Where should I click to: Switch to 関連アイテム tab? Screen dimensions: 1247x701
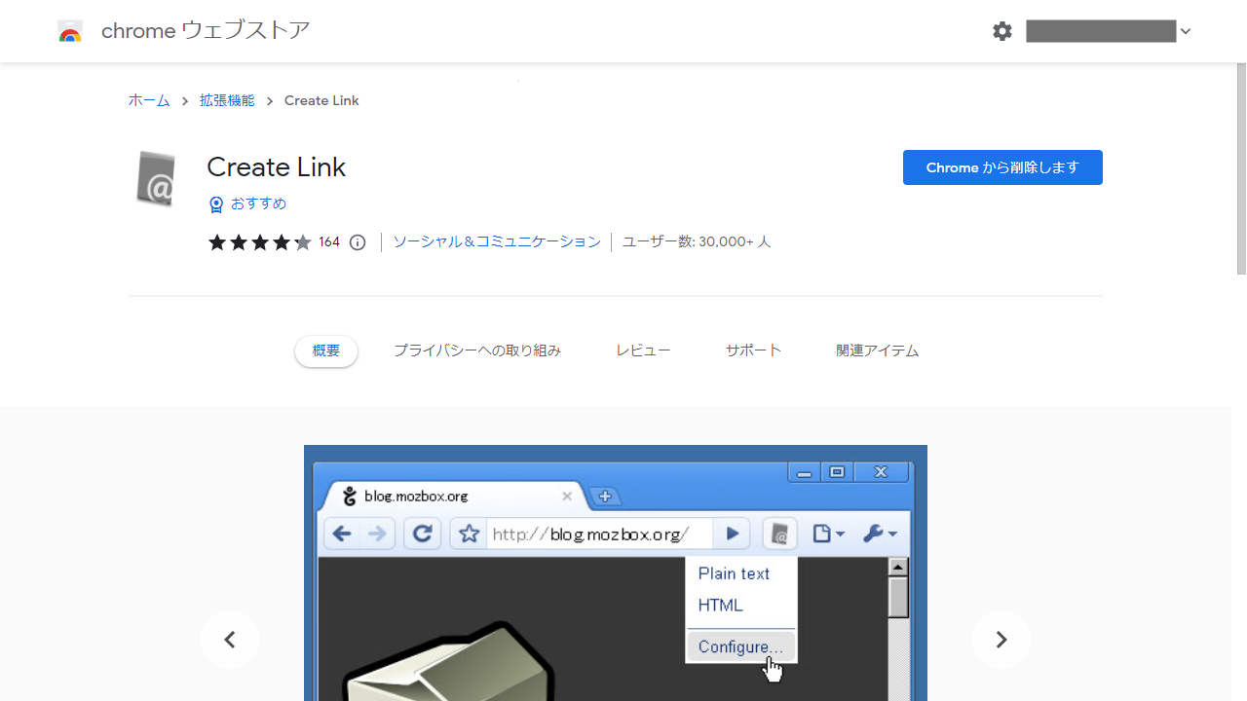[x=878, y=350]
